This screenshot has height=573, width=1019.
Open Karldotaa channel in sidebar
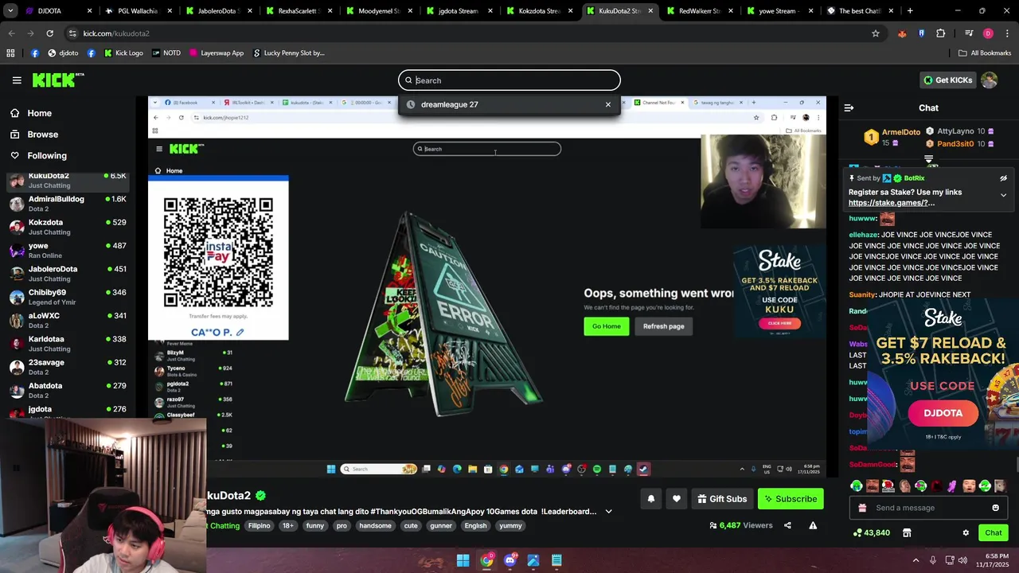(x=68, y=344)
